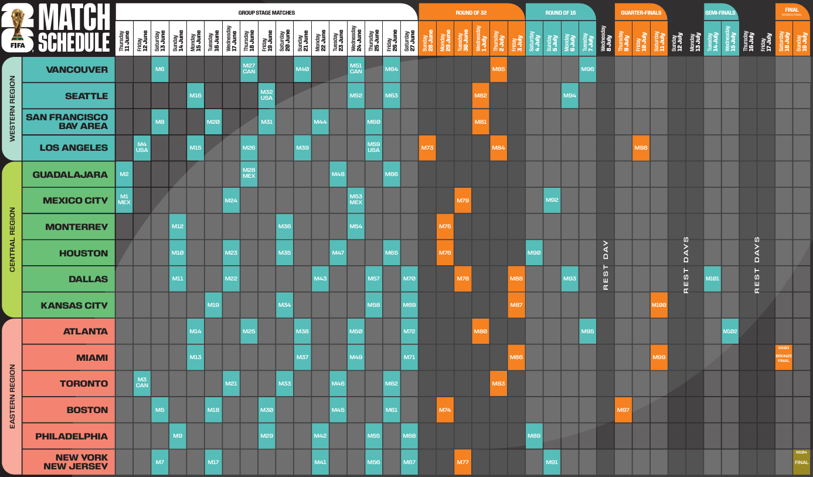
Task: Choose the PHILADELPHIA city label
Action: (x=69, y=436)
